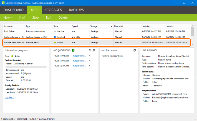Minimize the CodeTwo Backup window

tap(176, 3)
